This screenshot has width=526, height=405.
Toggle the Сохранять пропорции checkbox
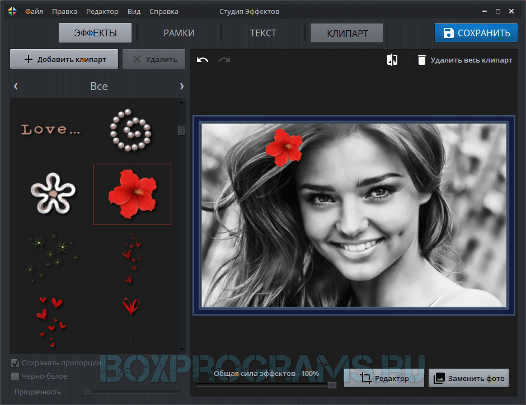[x=16, y=363]
